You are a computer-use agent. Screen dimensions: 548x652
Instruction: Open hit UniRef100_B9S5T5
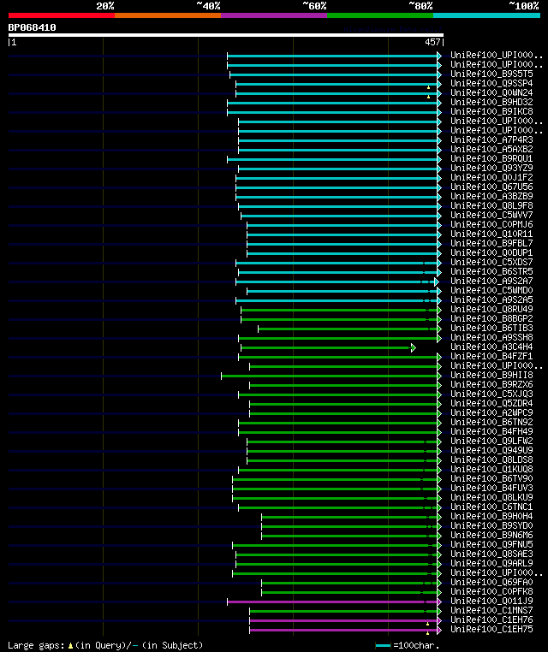tap(491, 74)
